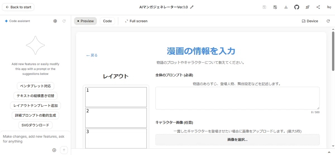This screenshot has height=155, width=335.
Task: Click the 0 / 500 character counter
Action: [x=315, y=112]
